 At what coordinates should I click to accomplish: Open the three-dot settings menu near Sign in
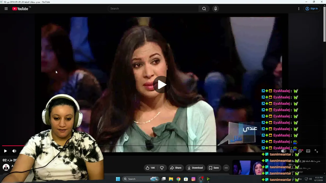coord(299,9)
